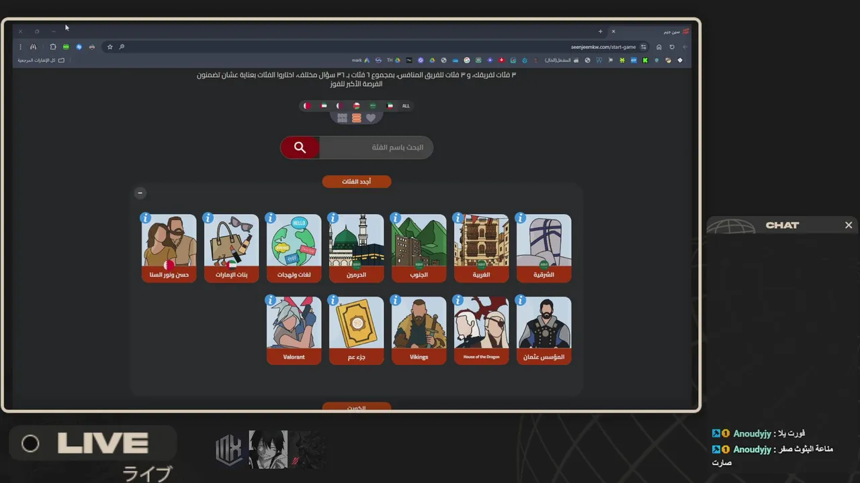860x483 pixels.
Task: Open info for الحرمين card
Action: point(333,218)
